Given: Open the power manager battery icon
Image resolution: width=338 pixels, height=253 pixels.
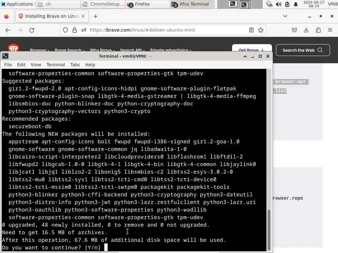Looking at the screenshot, I should [287, 4].
